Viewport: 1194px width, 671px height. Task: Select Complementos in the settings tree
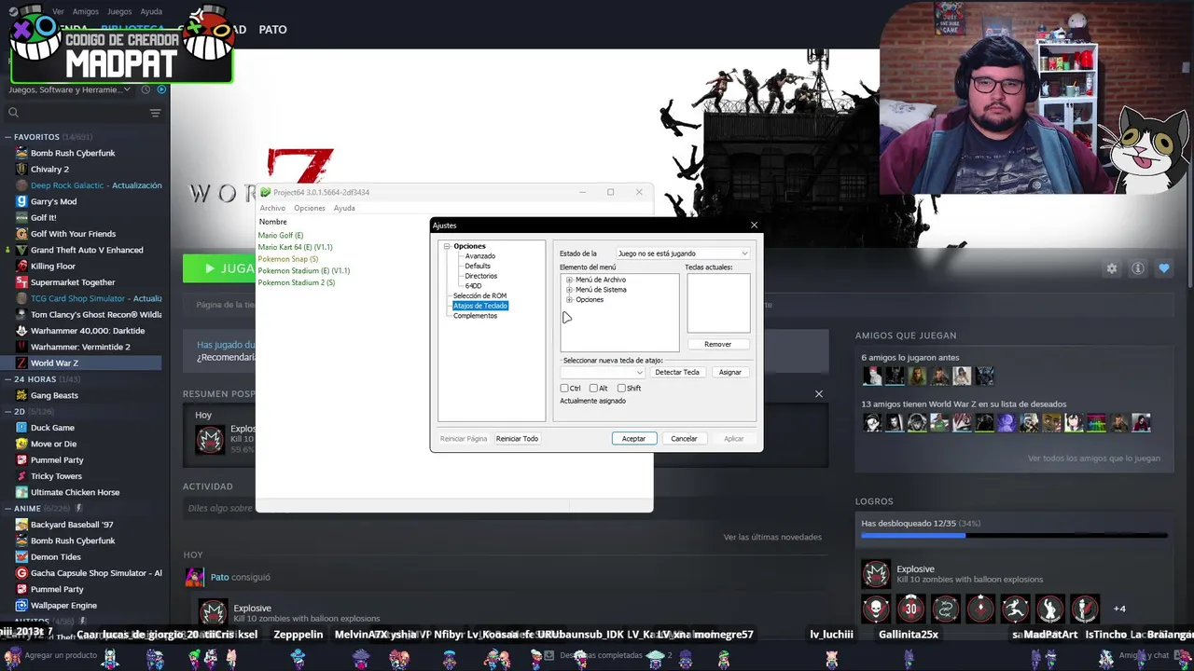[x=475, y=316]
